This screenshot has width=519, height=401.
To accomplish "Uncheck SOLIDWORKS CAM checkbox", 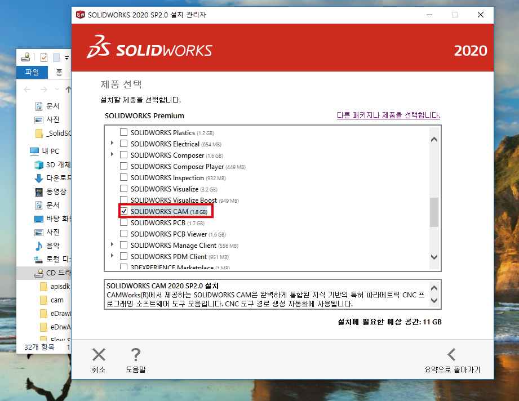I will [x=123, y=211].
